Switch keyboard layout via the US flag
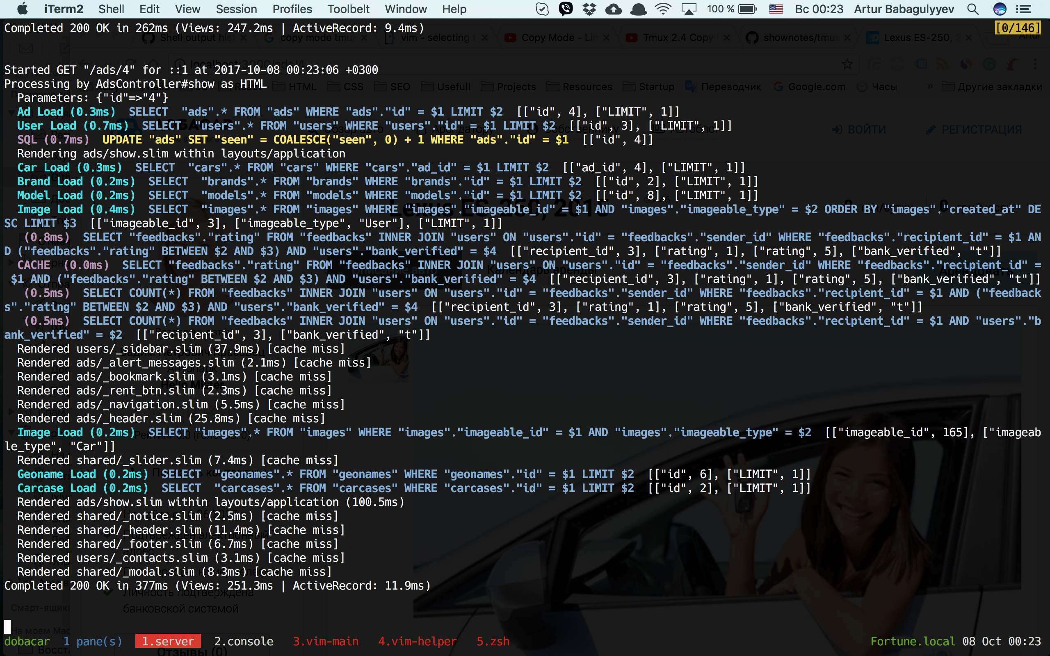This screenshot has height=656, width=1050. pyautogui.click(x=775, y=9)
